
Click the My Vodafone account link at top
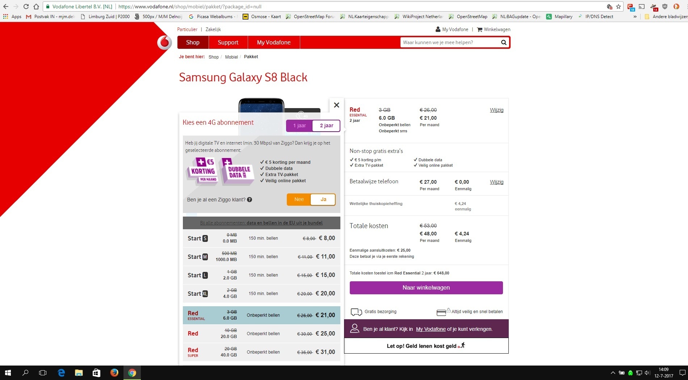pos(452,30)
